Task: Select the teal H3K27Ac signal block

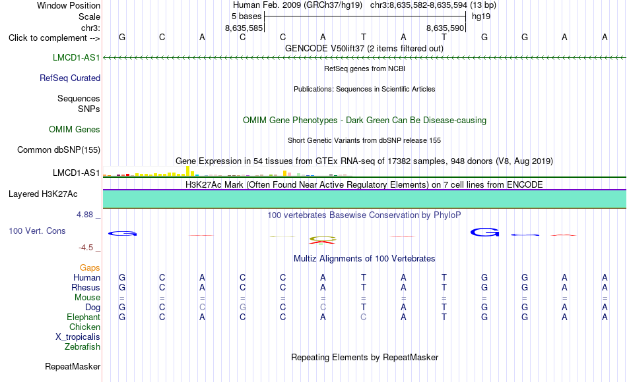Action: [x=364, y=199]
